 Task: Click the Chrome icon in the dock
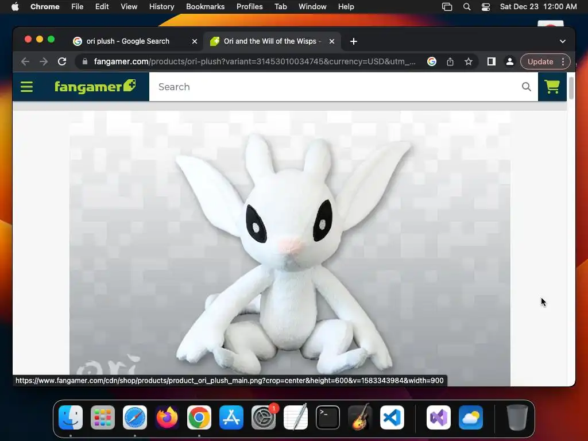(x=199, y=417)
